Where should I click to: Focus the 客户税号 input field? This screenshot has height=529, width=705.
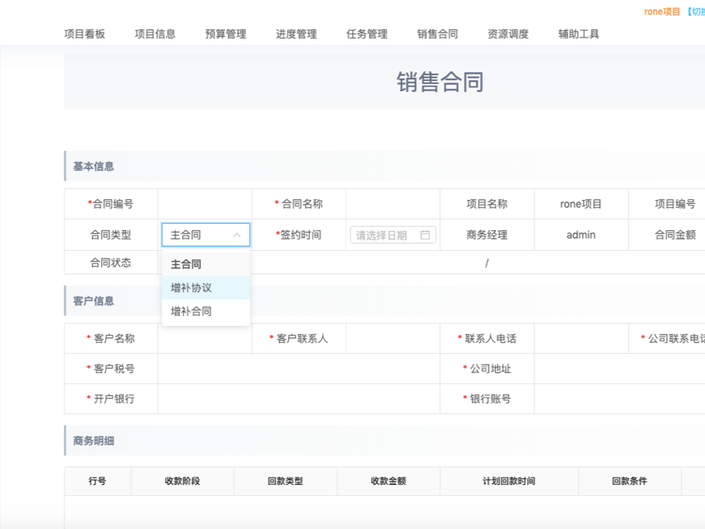point(298,369)
